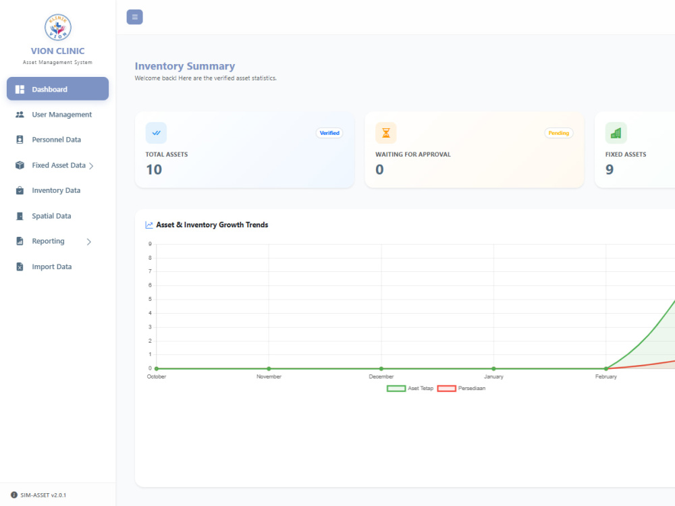
Task: Toggle the sidebar with the hamburger button
Action: click(135, 18)
